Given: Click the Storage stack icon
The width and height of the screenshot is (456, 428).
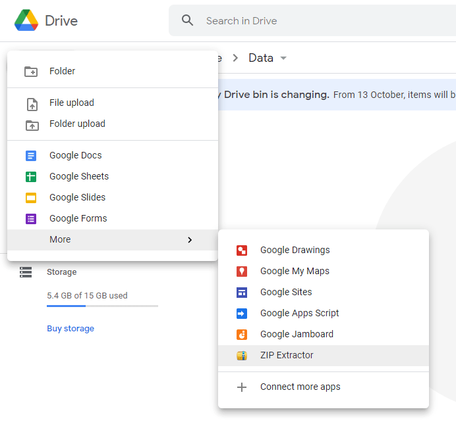Looking at the screenshot, I should [26, 272].
